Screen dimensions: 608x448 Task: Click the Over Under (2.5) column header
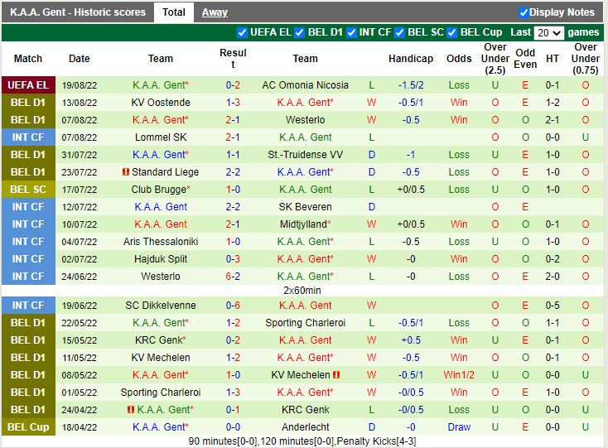point(495,59)
